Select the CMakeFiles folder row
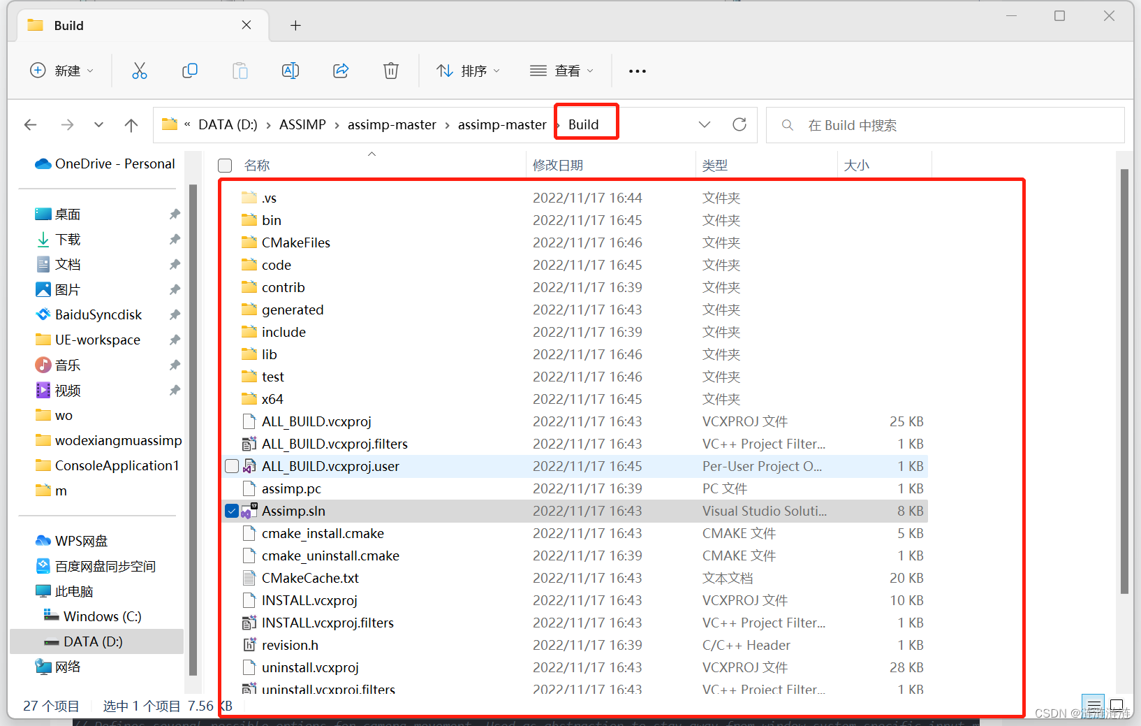This screenshot has height=726, width=1141. [575, 242]
